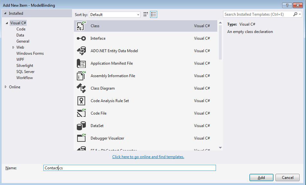Select the Interface template icon
Screen dimensions: 306x185
pos(81,38)
